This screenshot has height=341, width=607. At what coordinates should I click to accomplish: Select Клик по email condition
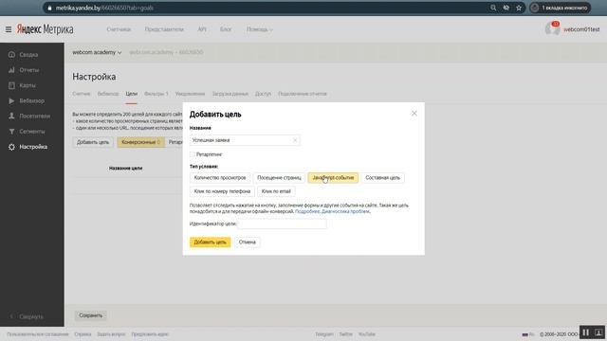pos(276,191)
